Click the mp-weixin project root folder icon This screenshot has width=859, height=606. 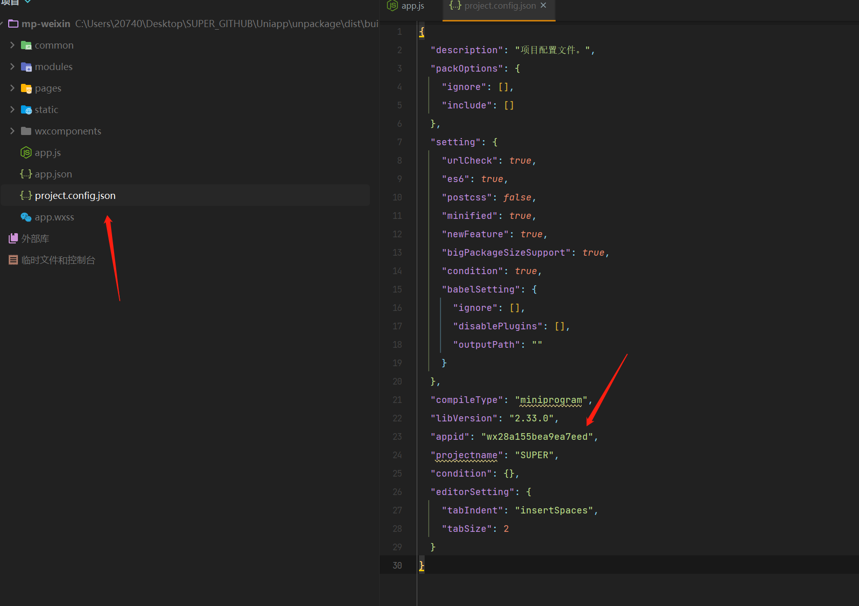point(13,24)
